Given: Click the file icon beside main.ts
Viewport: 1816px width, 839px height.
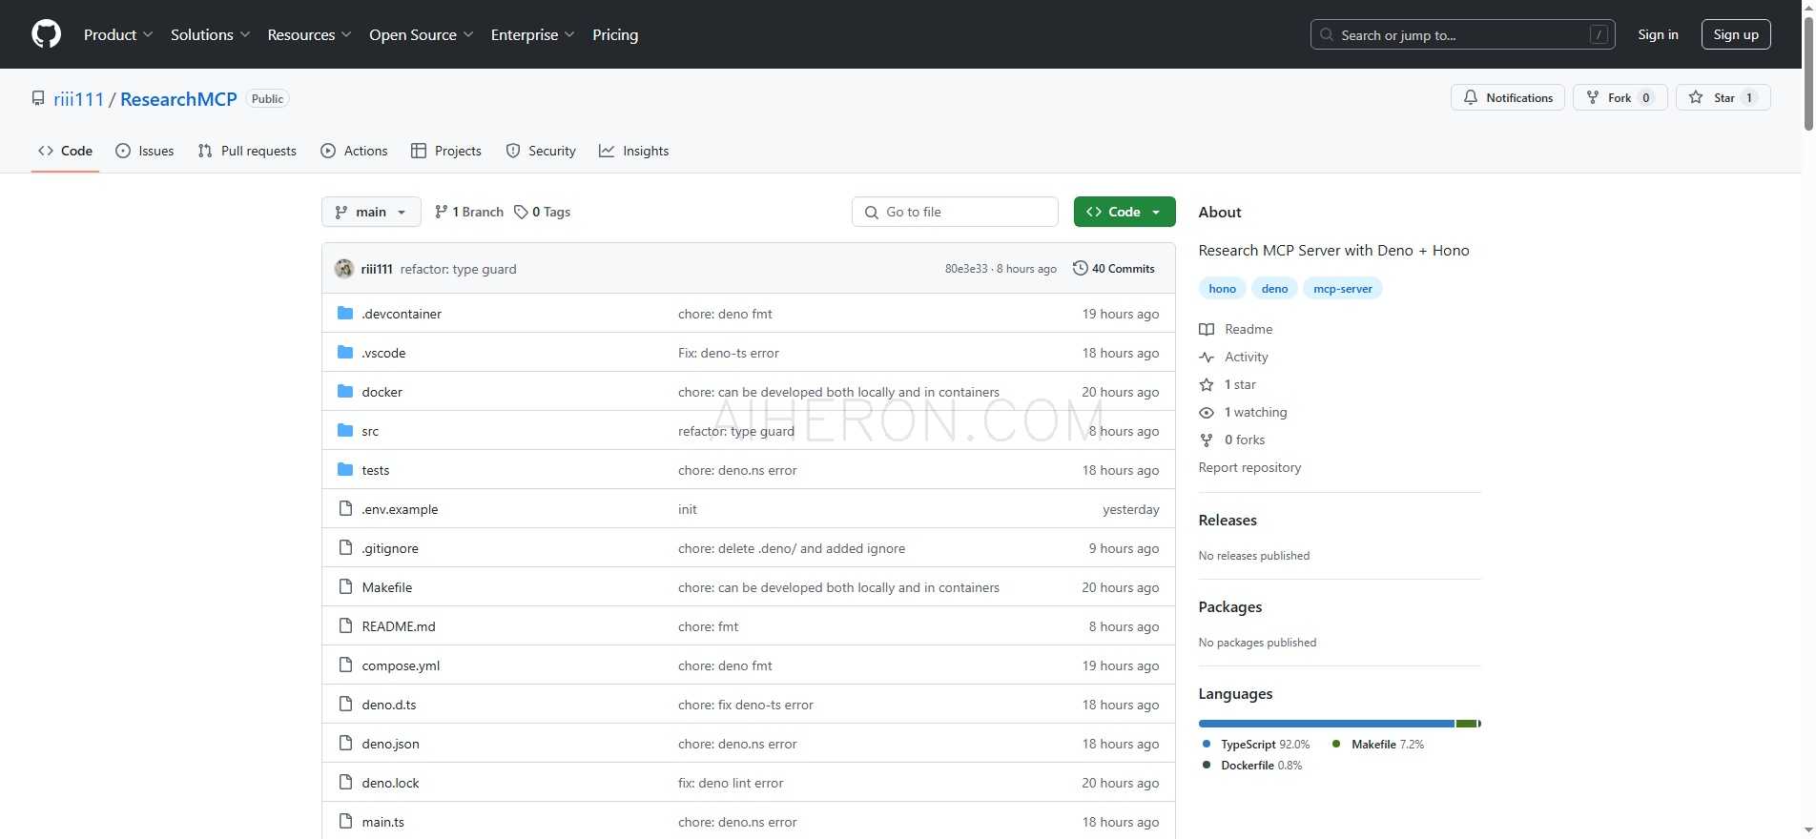Looking at the screenshot, I should click(x=345, y=822).
